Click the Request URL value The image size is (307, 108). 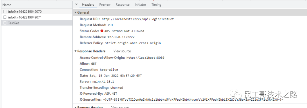(138, 19)
